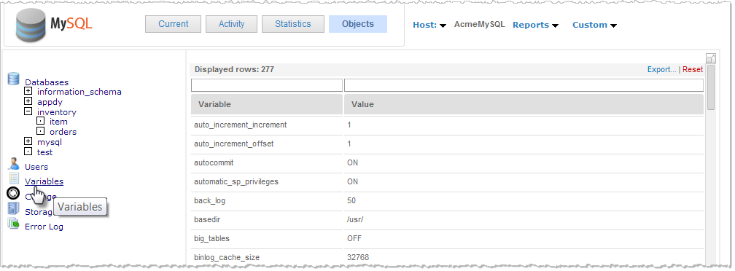Select the test database in tree

(45, 152)
